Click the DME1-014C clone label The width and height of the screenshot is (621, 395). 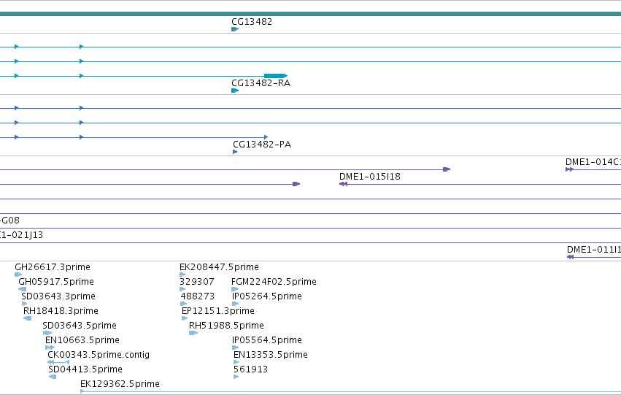pos(593,162)
